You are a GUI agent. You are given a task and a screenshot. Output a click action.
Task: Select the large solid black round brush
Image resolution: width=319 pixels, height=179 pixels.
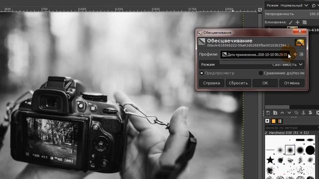(x=310, y=150)
